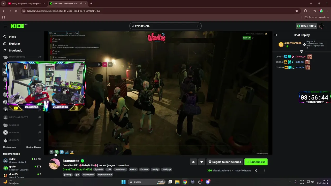Mute the luunaatss tab audio icon

pyautogui.click(x=81, y=4)
